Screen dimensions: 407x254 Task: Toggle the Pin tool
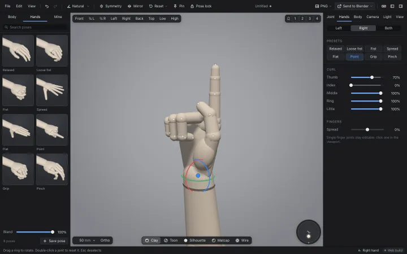[x=179, y=6]
